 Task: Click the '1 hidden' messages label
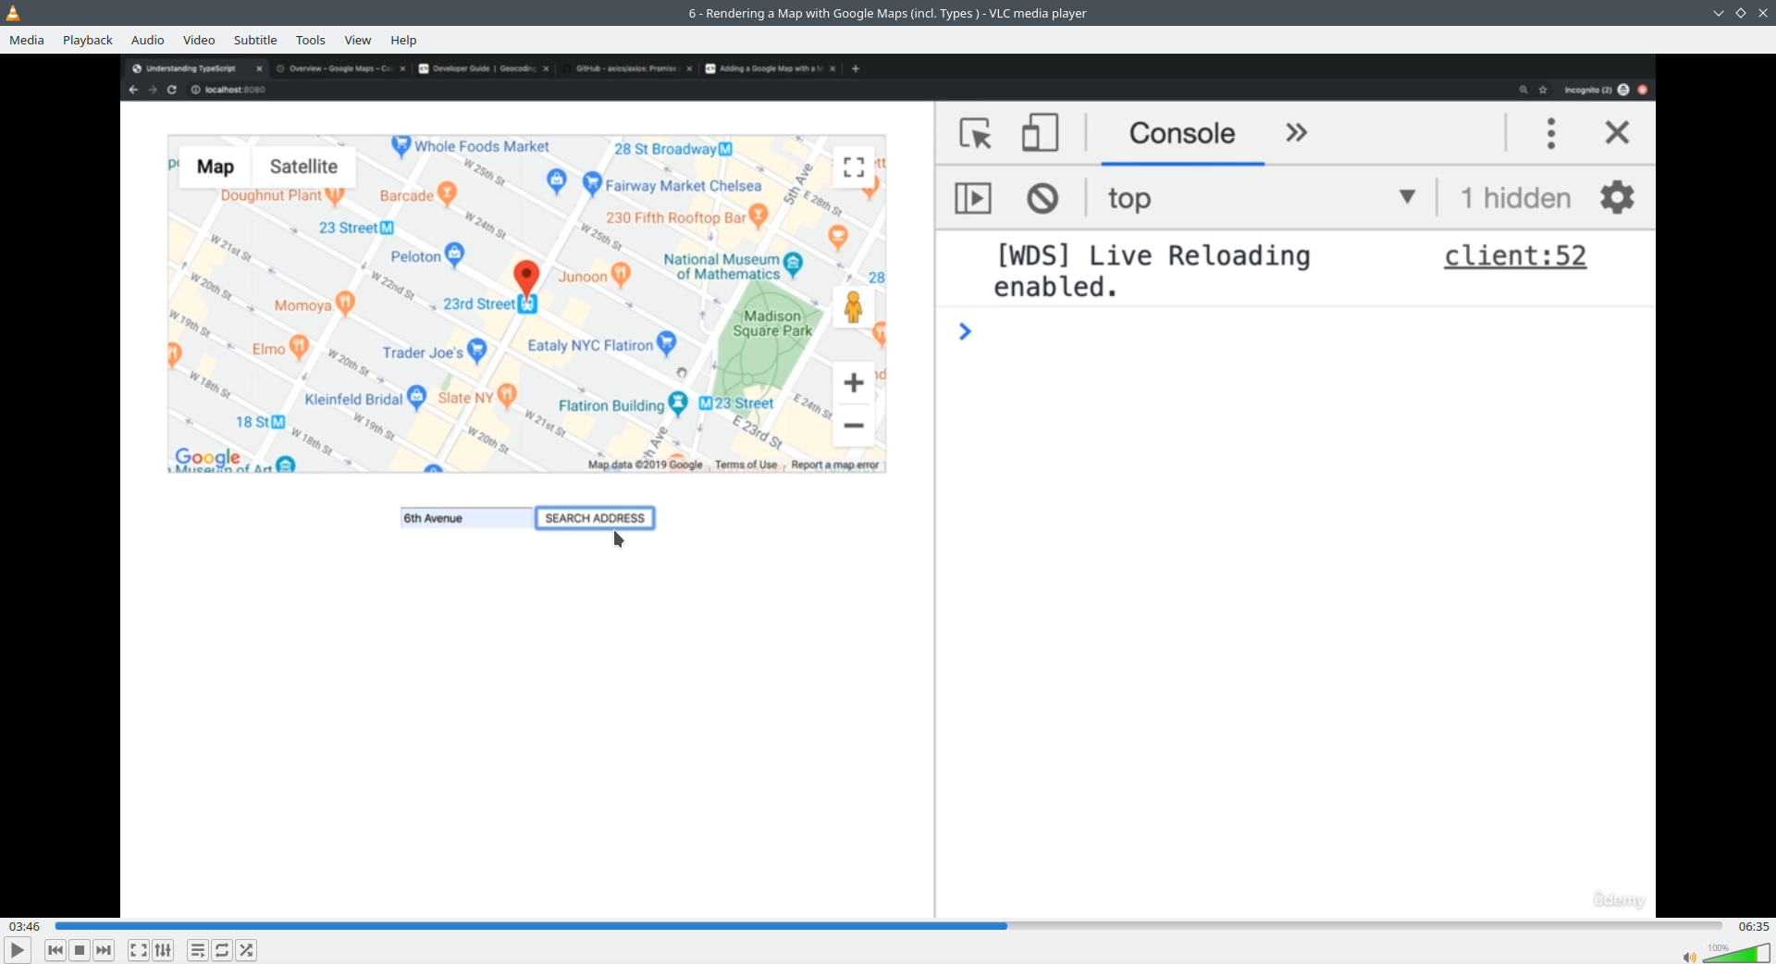1515,198
